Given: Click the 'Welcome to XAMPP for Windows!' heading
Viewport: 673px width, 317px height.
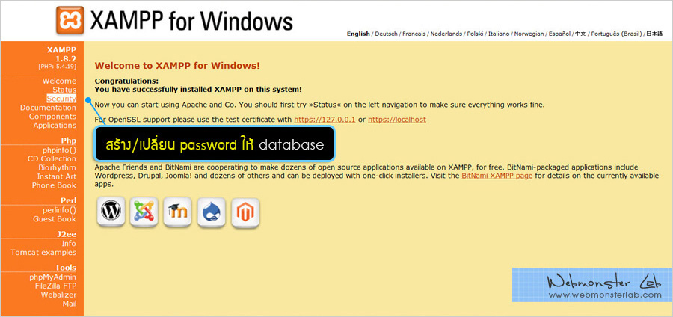Looking at the screenshot, I should pyautogui.click(x=177, y=66).
